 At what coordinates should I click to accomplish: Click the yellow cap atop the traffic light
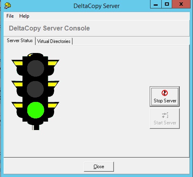tap(31, 55)
